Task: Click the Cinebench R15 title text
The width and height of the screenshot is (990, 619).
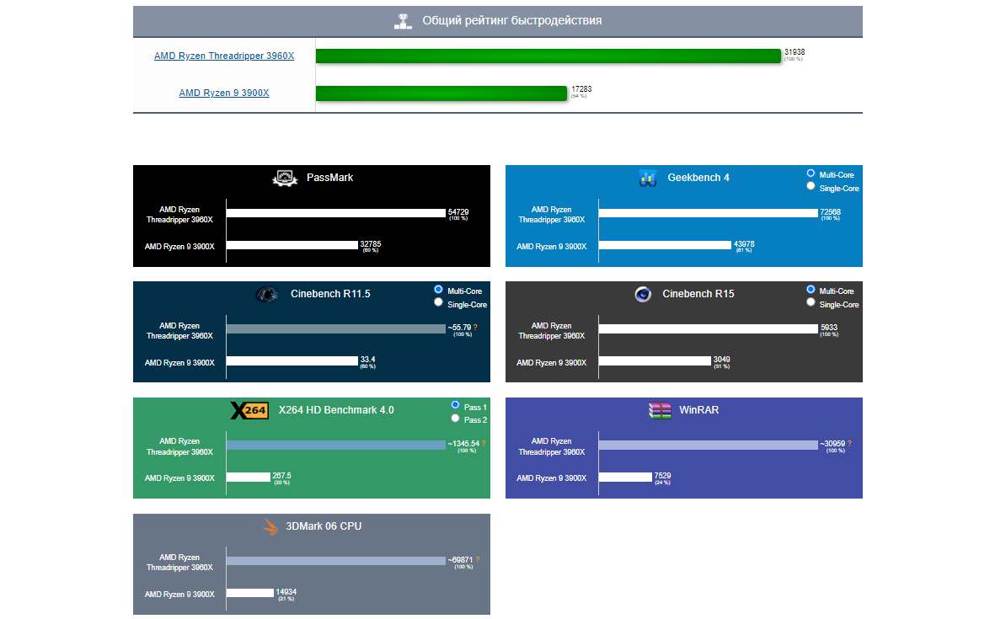Action: (698, 294)
